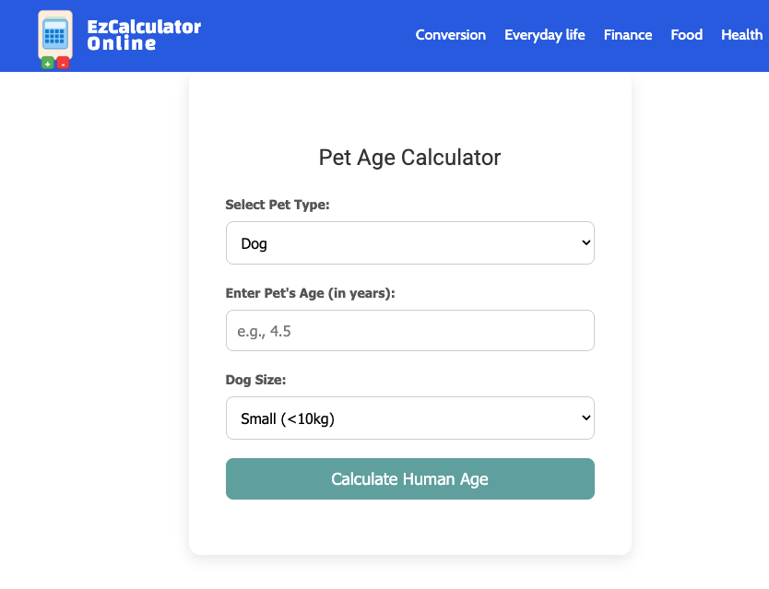The height and width of the screenshot is (589, 769).
Task: Open the Conversion menu
Action: (450, 35)
